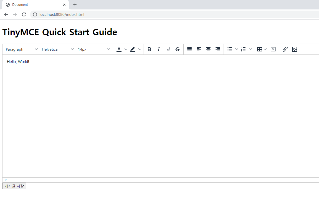Apply the background highlight color
Image resolution: width=319 pixels, height=204 pixels.
[x=133, y=49]
